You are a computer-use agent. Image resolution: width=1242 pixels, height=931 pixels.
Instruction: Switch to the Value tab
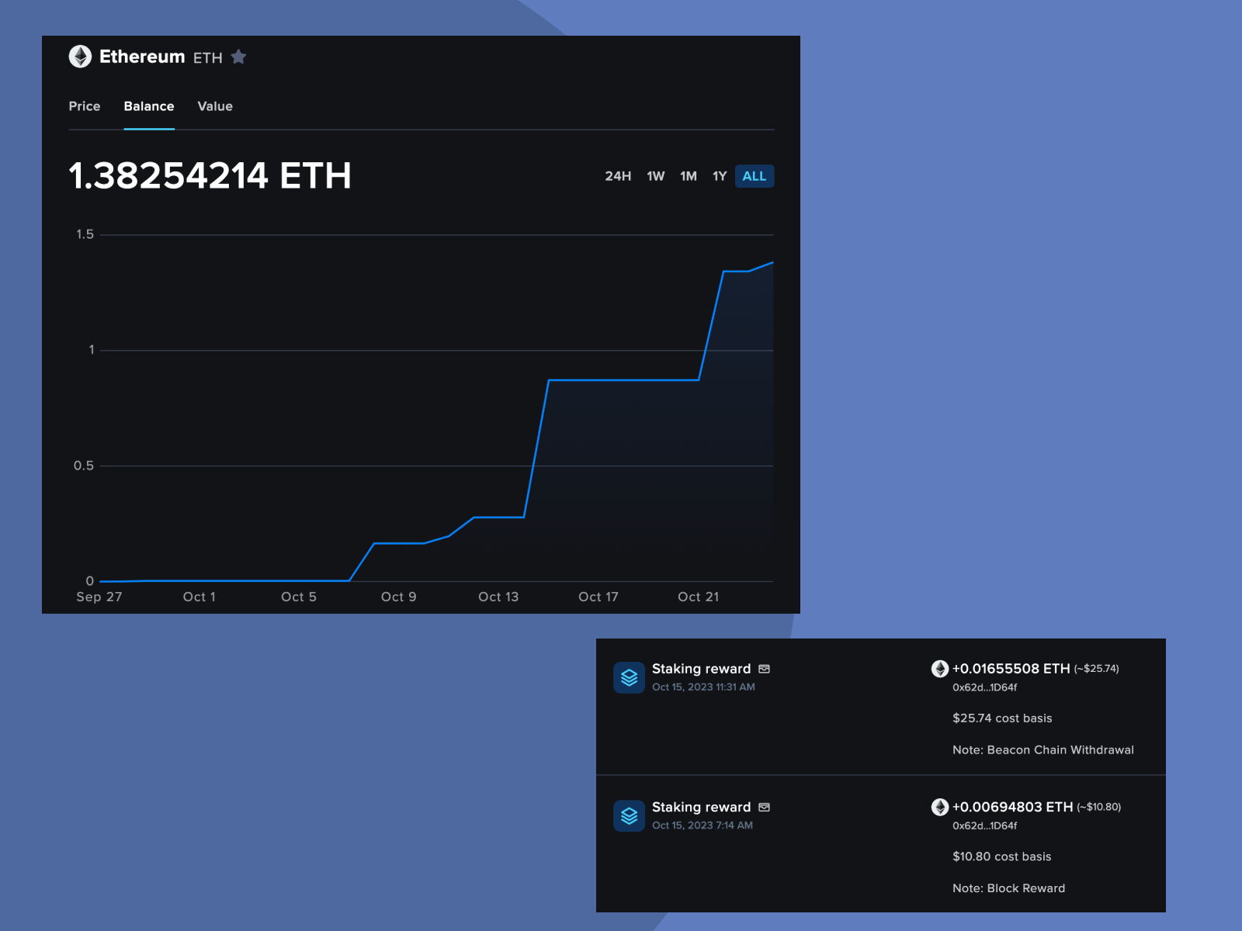pos(215,106)
